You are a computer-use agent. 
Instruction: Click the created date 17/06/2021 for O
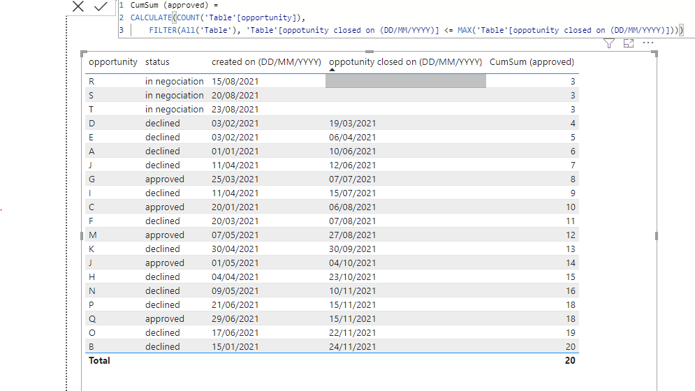[x=235, y=333]
